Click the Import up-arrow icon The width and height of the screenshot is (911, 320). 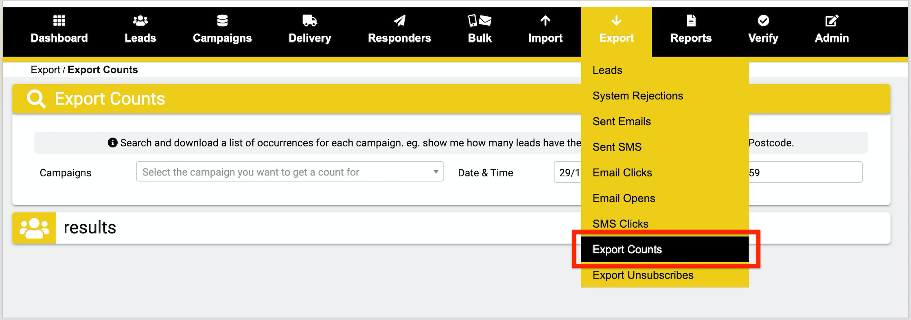pyautogui.click(x=545, y=20)
